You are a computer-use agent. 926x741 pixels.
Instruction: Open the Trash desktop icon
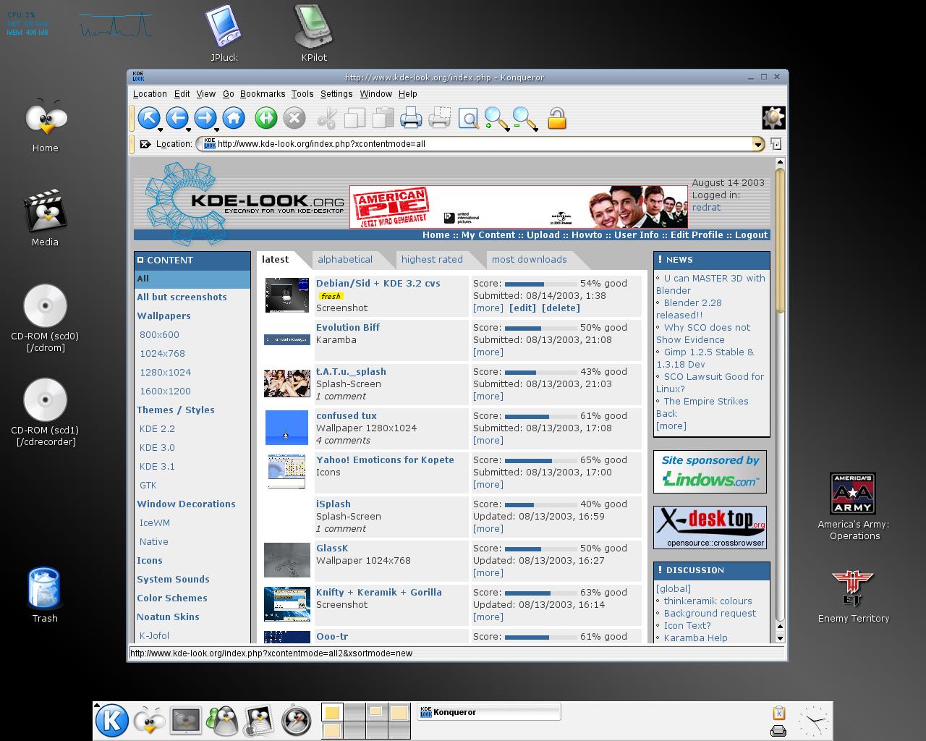click(45, 595)
